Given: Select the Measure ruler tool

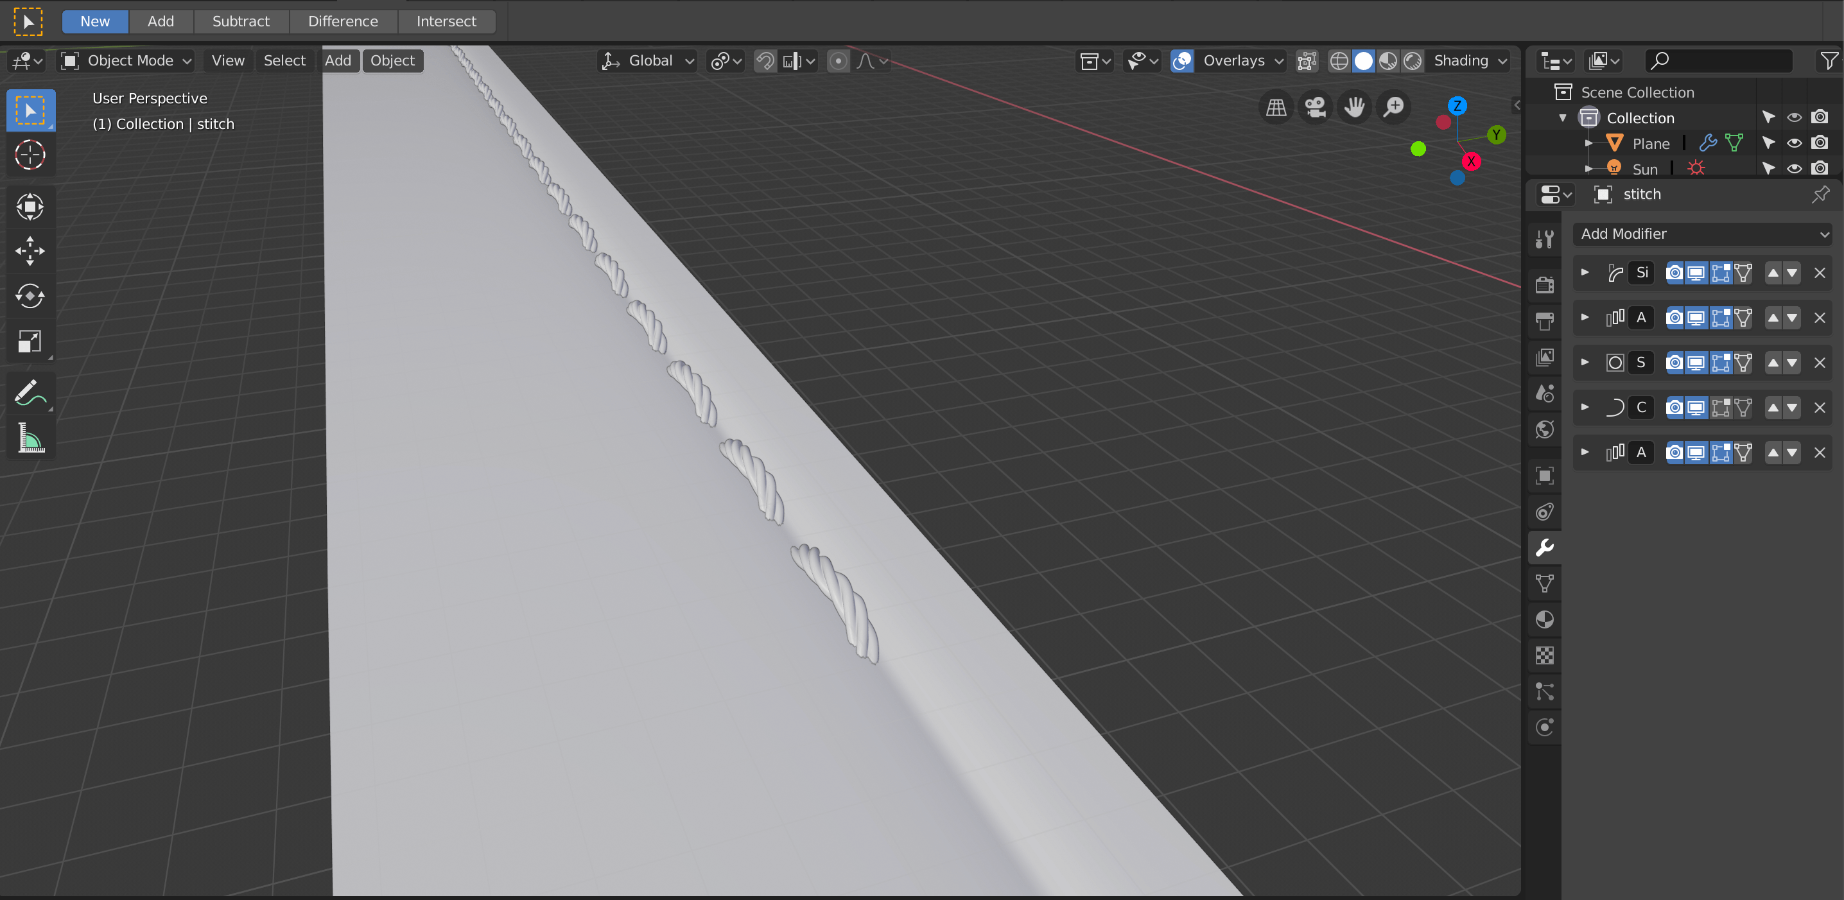Looking at the screenshot, I should point(30,437).
